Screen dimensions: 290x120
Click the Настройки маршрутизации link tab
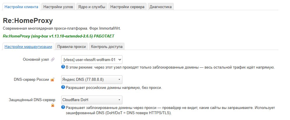[x=28, y=47]
